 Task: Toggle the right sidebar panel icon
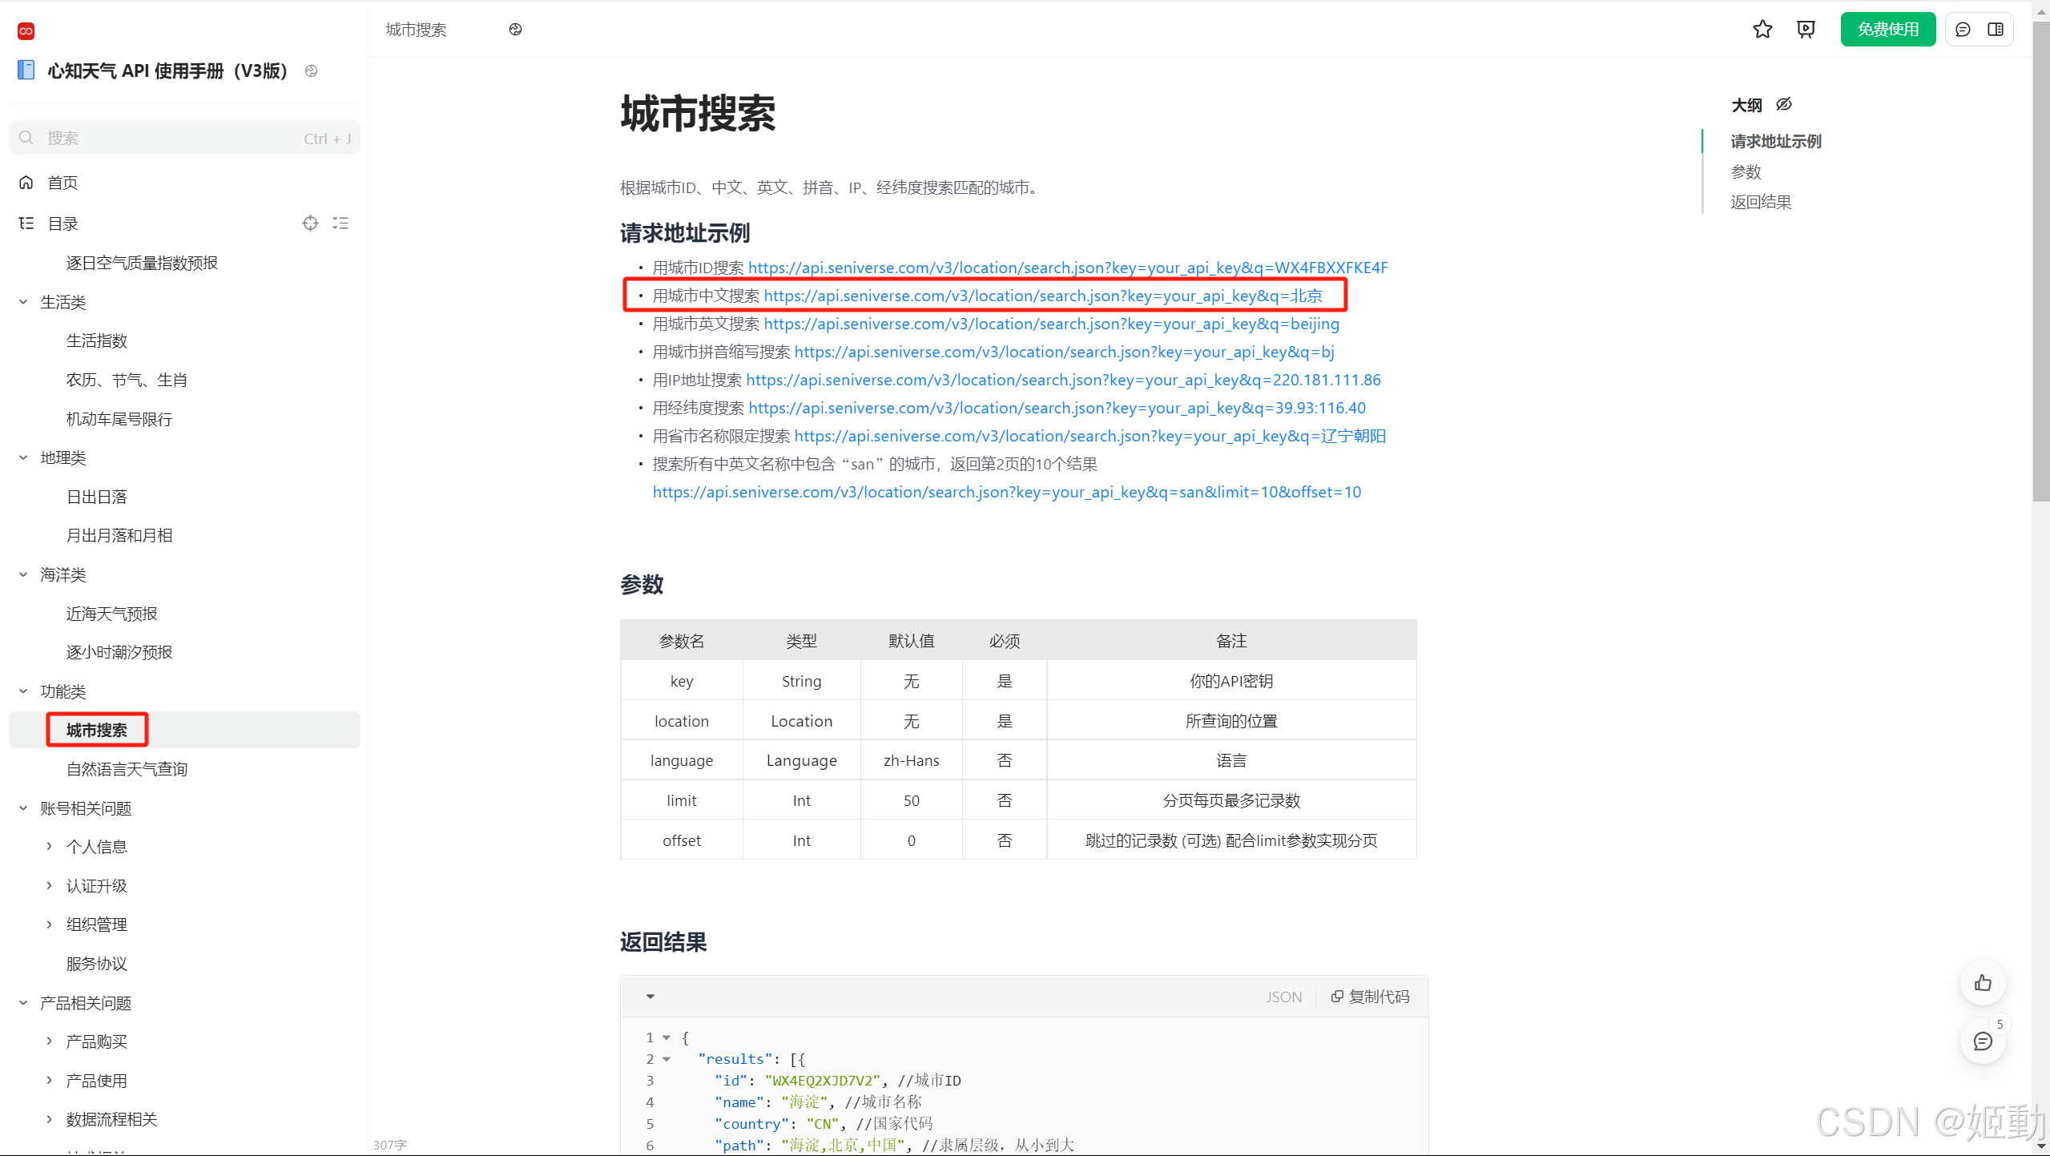[x=1996, y=30]
